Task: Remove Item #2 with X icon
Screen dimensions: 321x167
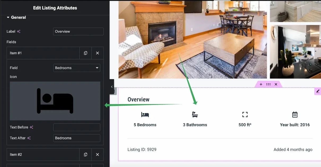Action: pyautogui.click(x=98, y=155)
